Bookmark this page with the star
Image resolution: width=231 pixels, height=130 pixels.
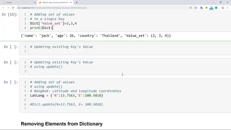[196, 8]
